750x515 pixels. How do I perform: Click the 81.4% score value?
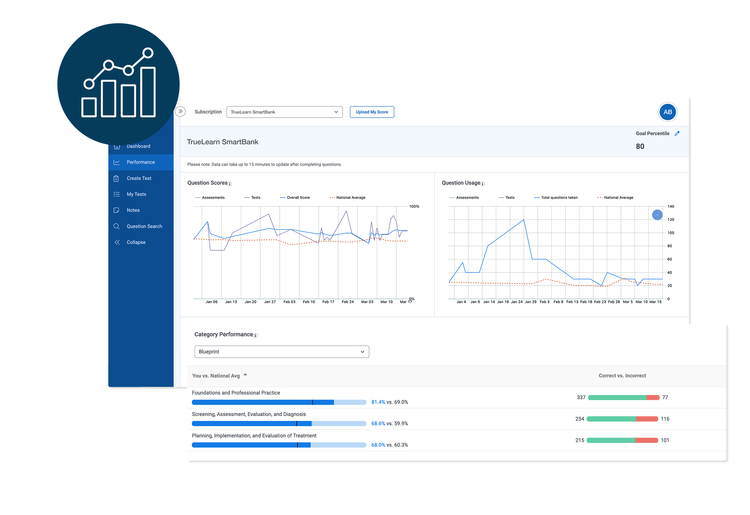[378, 402]
